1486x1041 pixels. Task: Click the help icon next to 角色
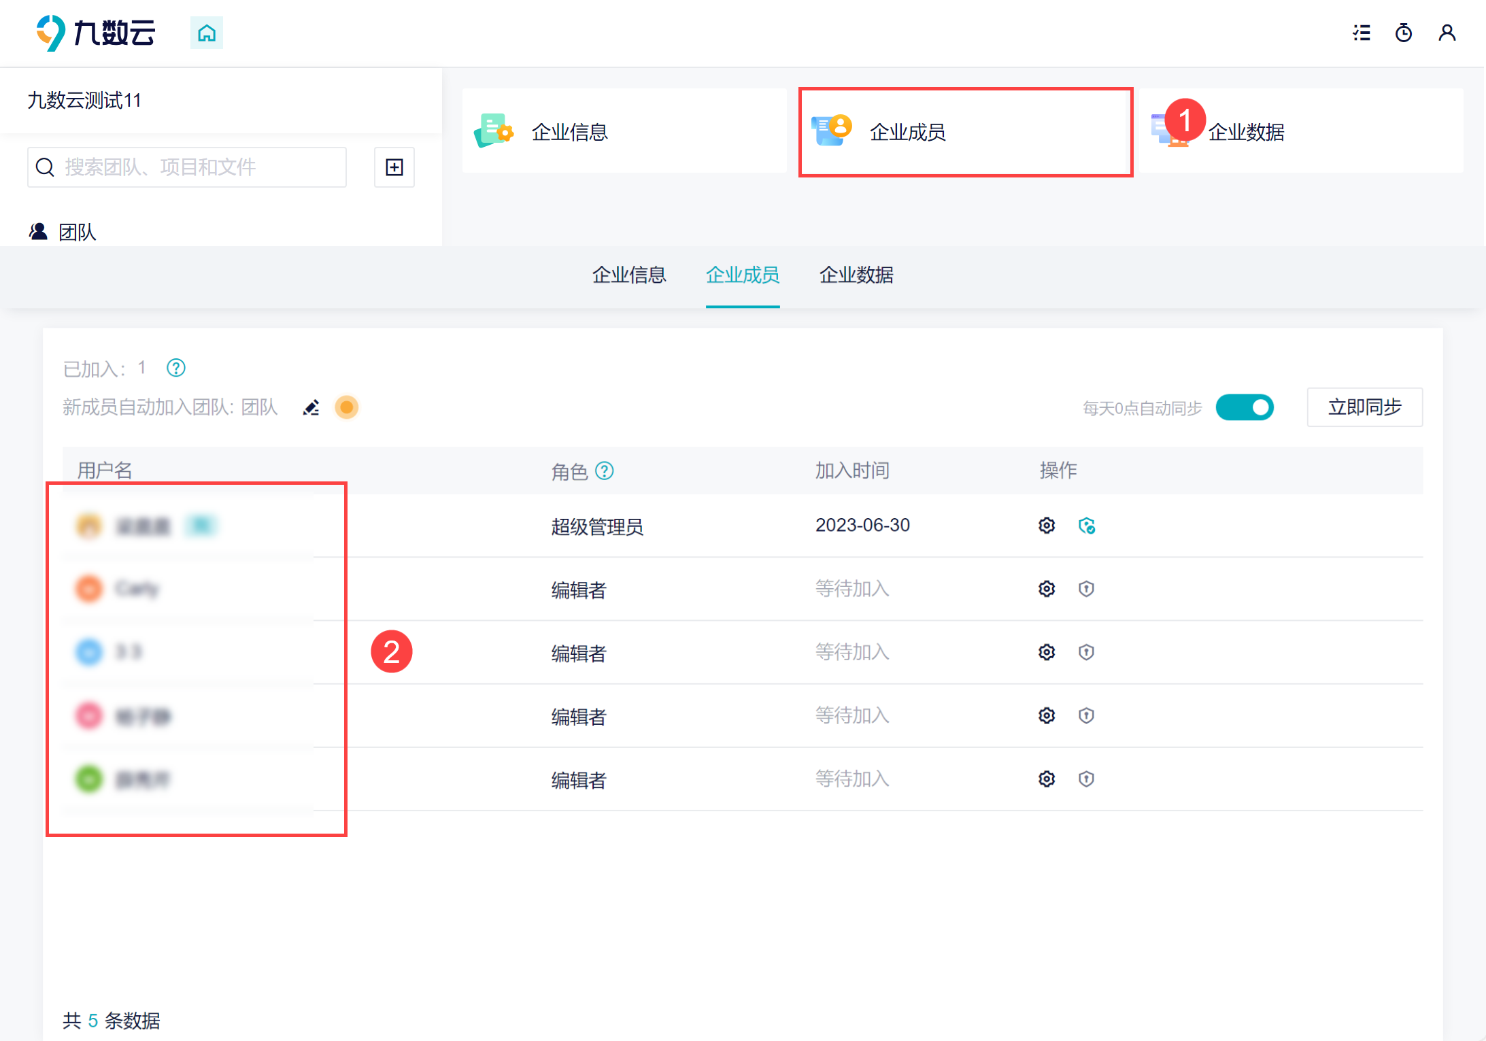click(x=605, y=471)
